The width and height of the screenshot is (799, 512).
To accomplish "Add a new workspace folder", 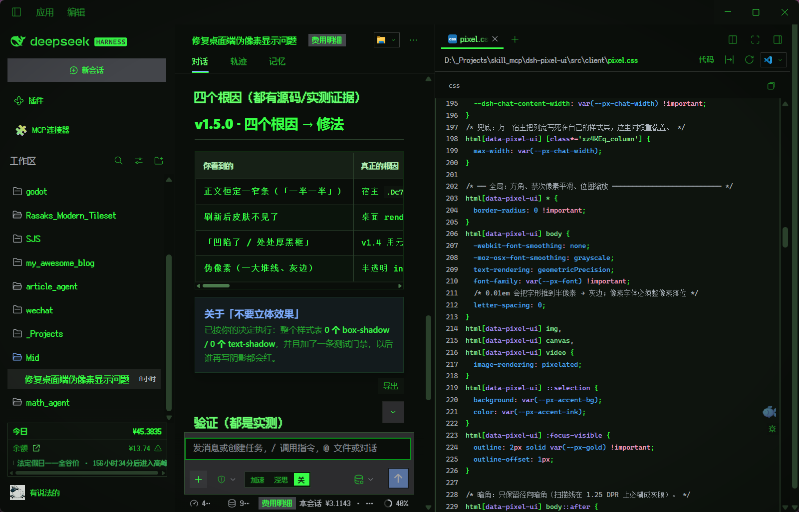I will click(x=159, y=161).
